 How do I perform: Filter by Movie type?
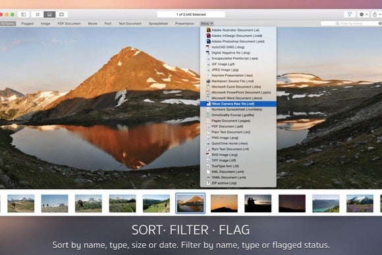pos(93,24)
